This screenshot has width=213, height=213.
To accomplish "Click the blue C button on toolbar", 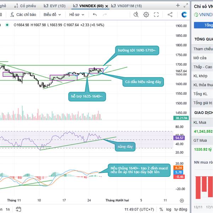I will (x=184, y=15).
